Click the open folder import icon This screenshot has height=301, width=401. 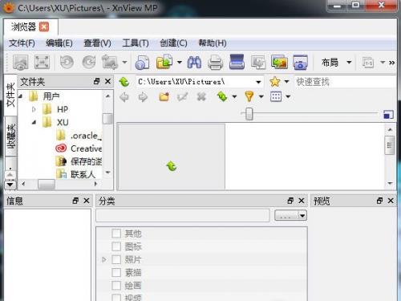pyautogui.click(x=164, y=62)
